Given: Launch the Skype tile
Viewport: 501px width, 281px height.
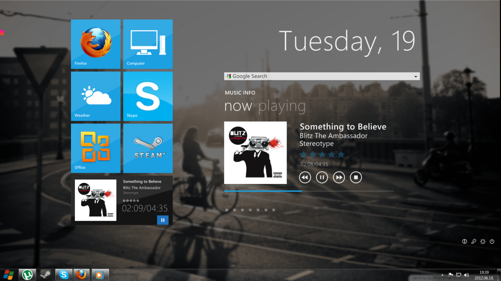Looking at the screenshot, I should point(148,96).
